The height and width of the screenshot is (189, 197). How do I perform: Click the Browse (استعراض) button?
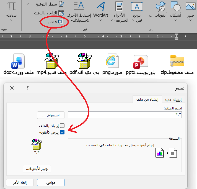(x=51, y=115)
